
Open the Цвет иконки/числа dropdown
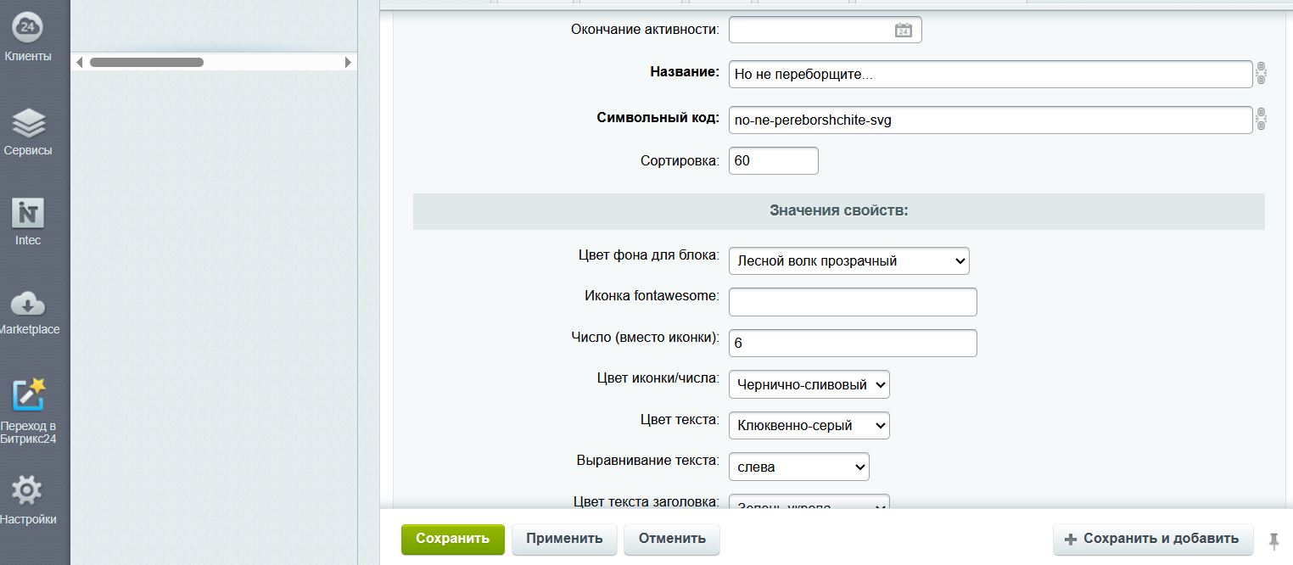(809, 385)
